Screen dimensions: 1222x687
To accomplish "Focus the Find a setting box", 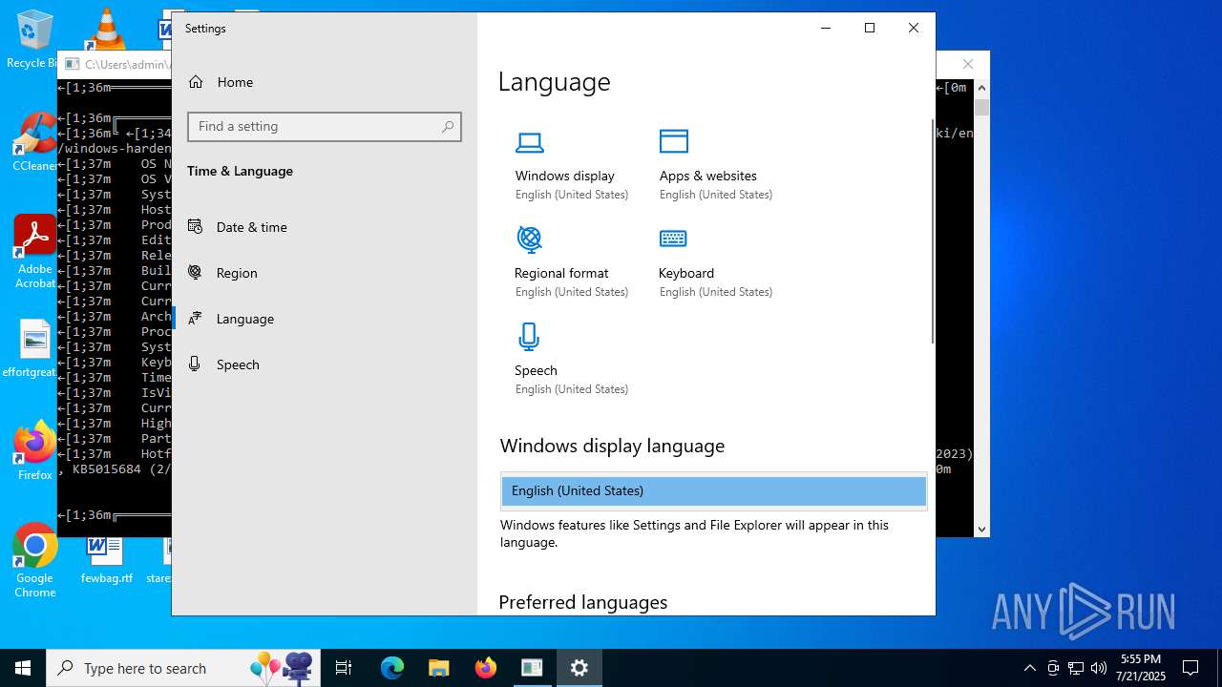I will tap(325, 127).
